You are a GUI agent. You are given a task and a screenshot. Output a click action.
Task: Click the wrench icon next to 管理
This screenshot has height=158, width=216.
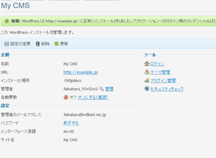pyautogui.click(x=101, y=89)
